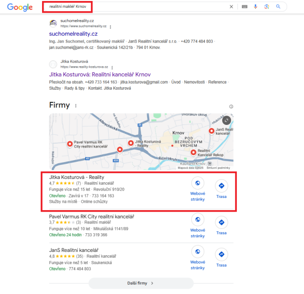
Task: Open Google Lens image search icon
Action: point(267,7)
